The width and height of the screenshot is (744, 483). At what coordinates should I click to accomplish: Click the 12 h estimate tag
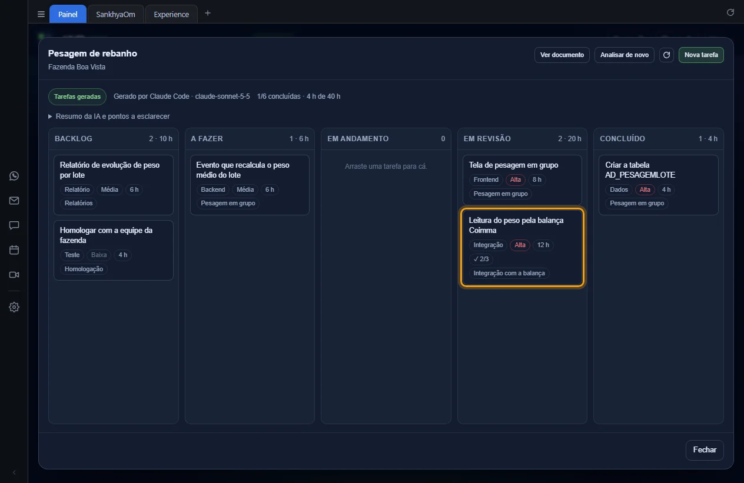(x=543, y=245)
